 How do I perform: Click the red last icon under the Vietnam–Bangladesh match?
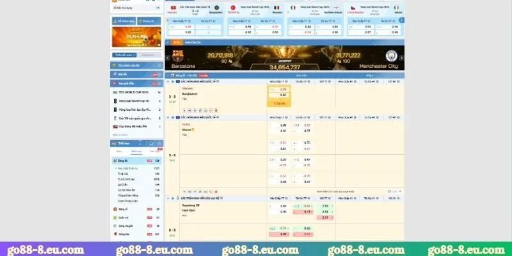pos(216,110)
